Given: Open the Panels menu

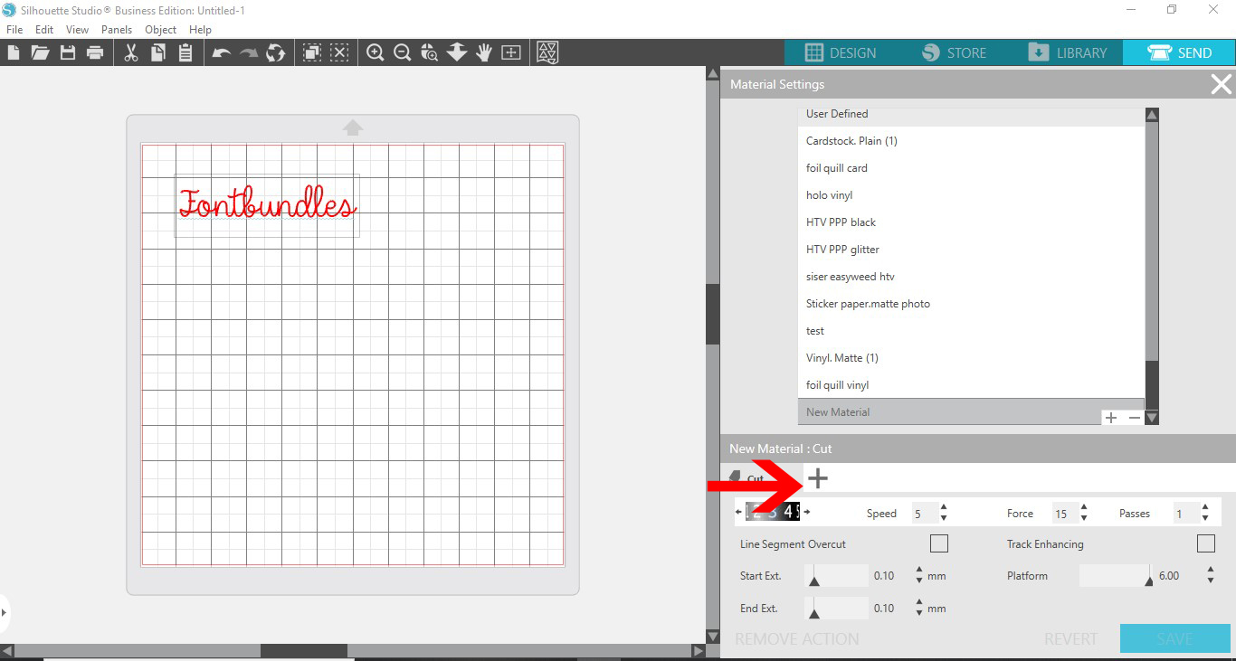Looking at the screenshot, I should pos(117,30).
